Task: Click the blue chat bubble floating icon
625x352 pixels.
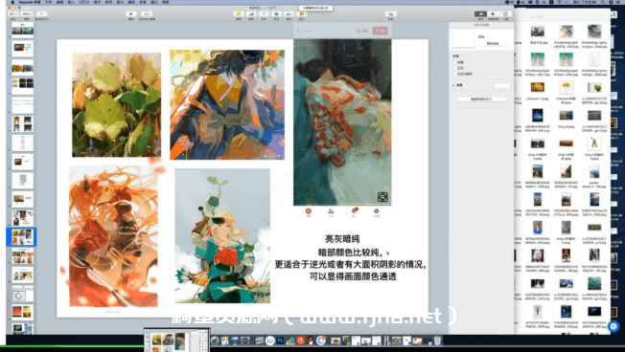Action: pyautogui.click(x=613, y=326)
